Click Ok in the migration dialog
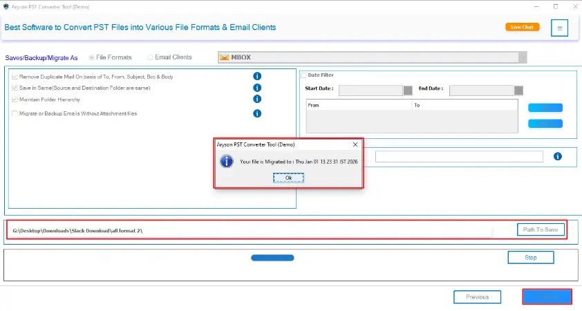This screenshot has width=582, height=311. (288, 178)
